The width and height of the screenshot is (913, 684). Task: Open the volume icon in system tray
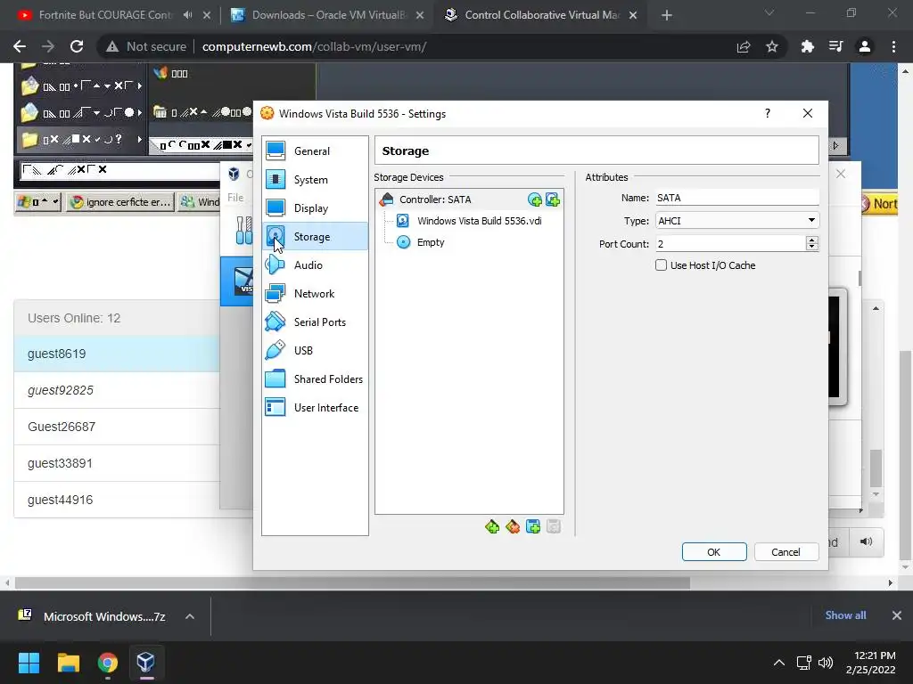(x=826, y=663)
